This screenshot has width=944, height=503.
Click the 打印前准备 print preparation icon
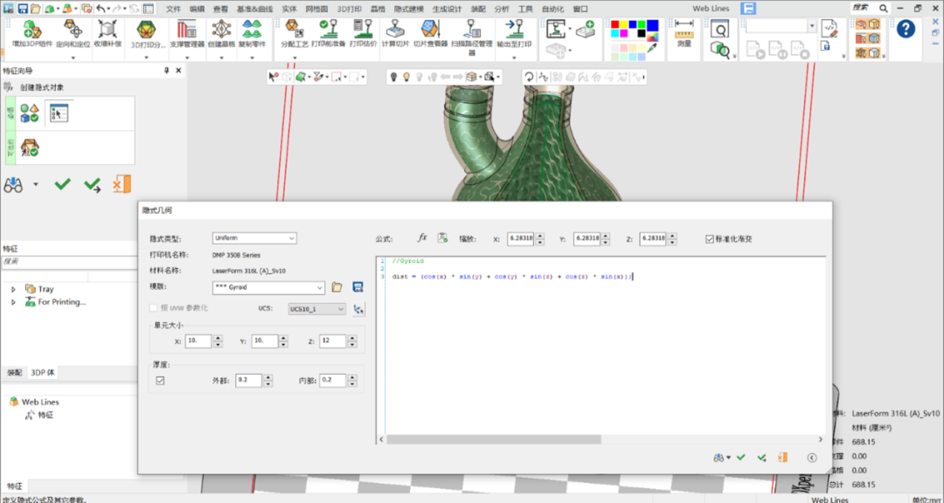(328, 29)
